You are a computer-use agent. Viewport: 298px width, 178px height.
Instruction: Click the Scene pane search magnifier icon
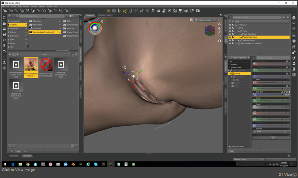click(x=230, y=17)
